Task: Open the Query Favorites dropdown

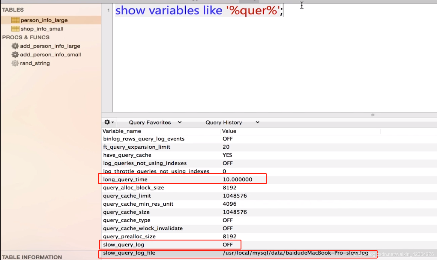Action: (155, 122)
